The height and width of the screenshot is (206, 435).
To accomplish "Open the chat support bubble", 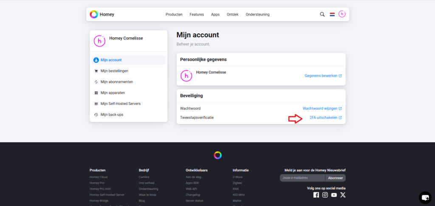I will click(x=425, y=197).
